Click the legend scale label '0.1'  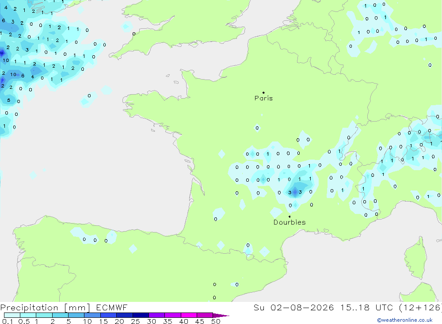click(x=8, y=321)
